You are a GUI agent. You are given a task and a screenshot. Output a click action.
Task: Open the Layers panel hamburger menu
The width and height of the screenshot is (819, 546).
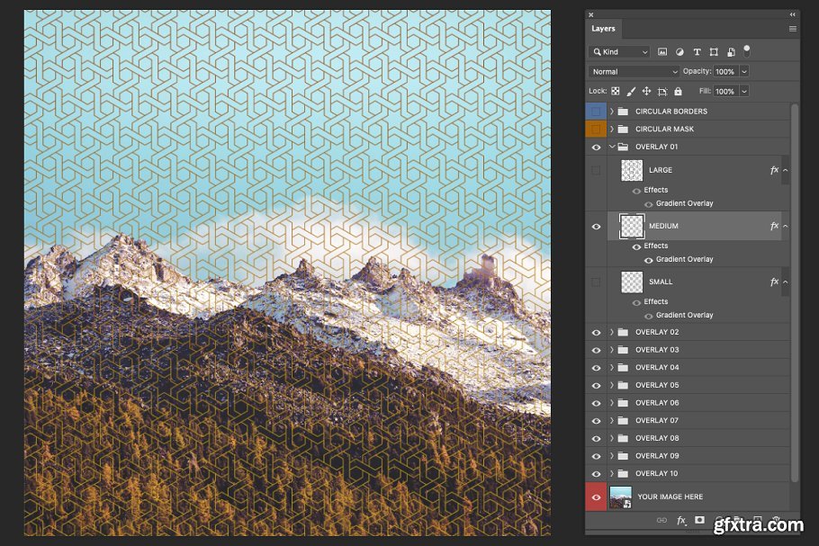point(793,29)
